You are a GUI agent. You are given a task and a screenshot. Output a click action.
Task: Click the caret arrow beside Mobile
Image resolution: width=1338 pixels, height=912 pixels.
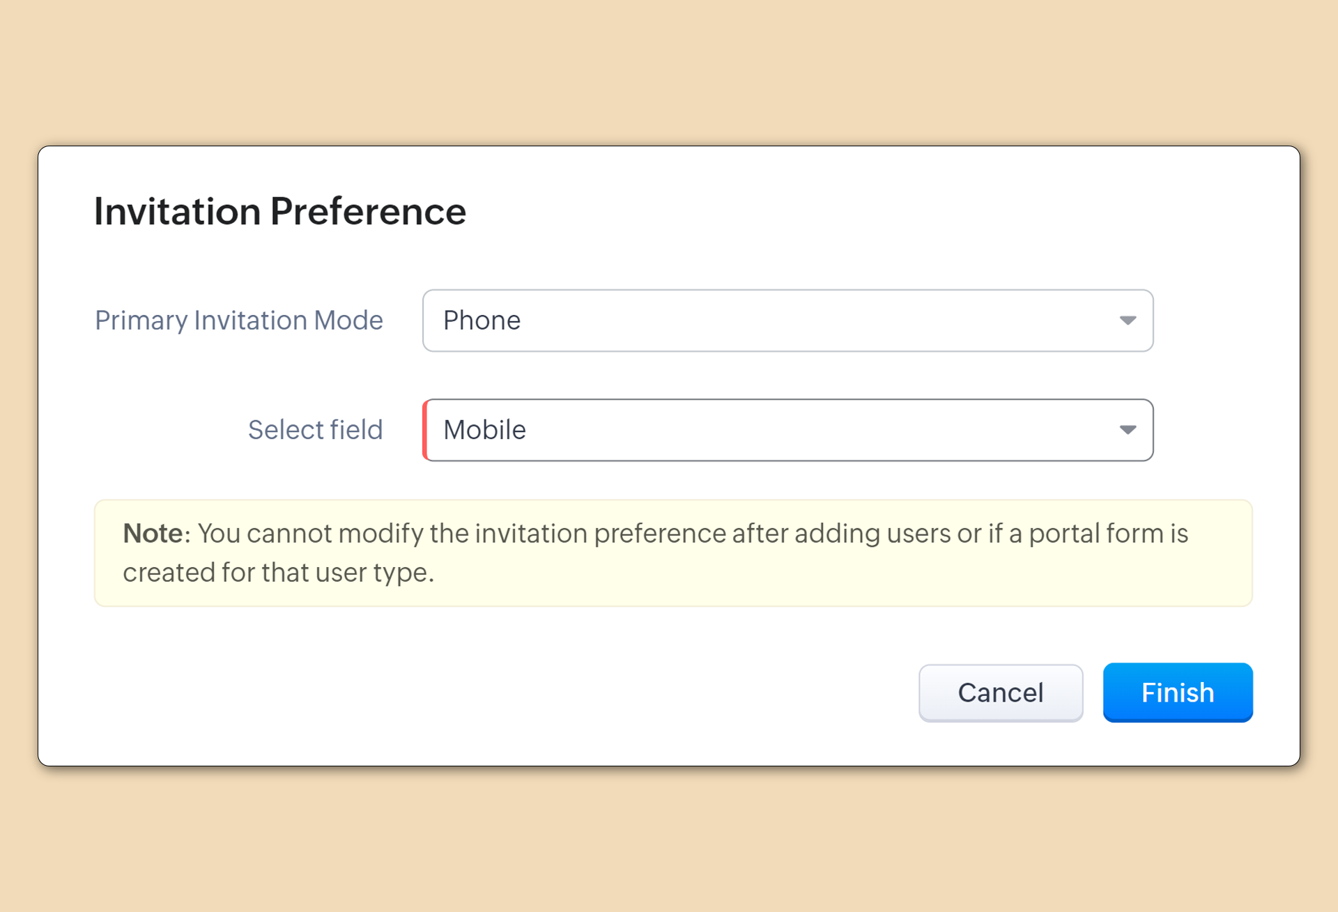[x=1128, y=430]
